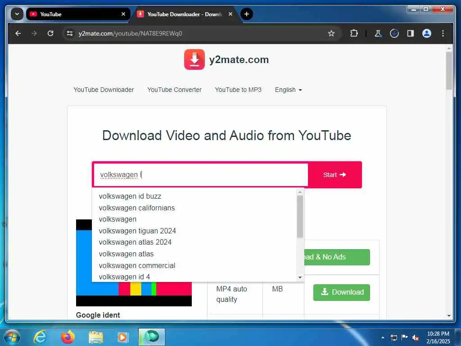Image resolution: width=461 pixels, height=346 pixels.
Task: Click the page vertical scrollbar thumb
Action: [x=449, y=71]
